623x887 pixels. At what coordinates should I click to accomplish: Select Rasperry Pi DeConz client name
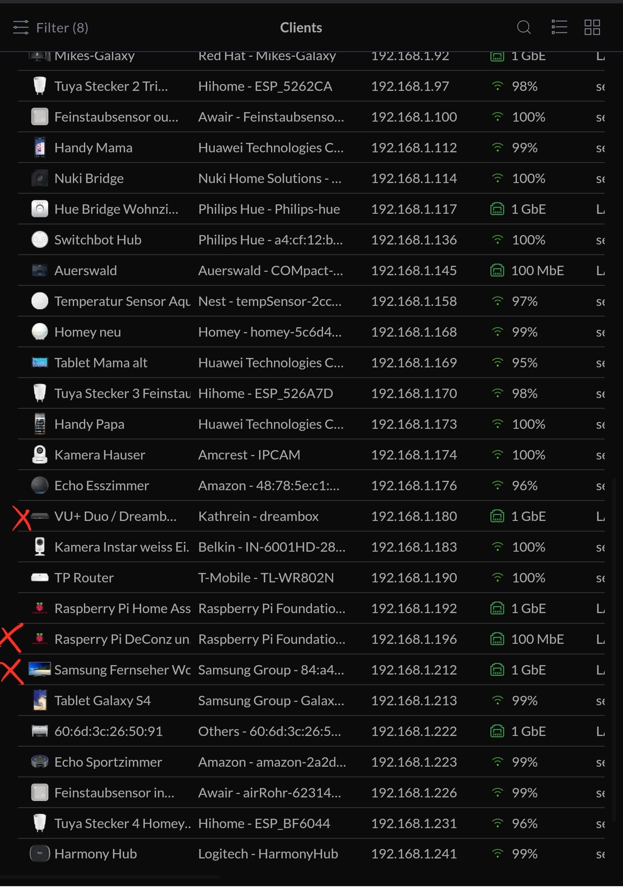click(x=122, y=639)
